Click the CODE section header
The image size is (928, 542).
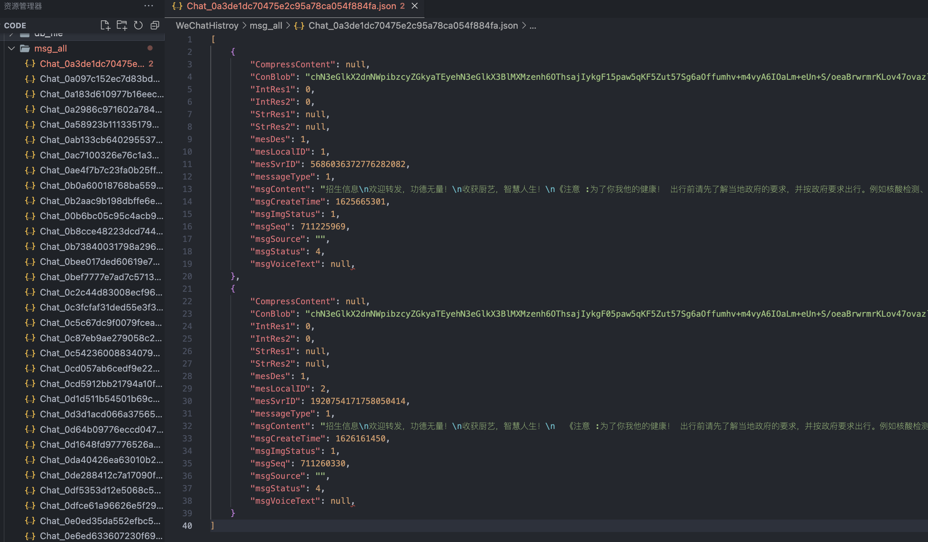point(15,26)
